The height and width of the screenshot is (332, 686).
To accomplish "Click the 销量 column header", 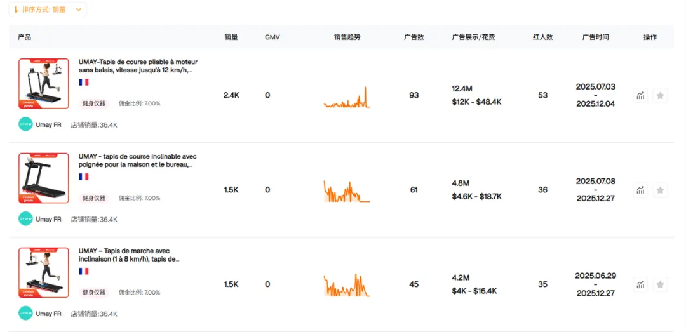I will click(231, 37).
